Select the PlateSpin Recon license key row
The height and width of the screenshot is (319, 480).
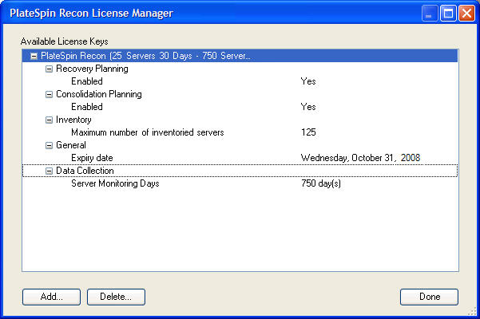tap(145, 57)
